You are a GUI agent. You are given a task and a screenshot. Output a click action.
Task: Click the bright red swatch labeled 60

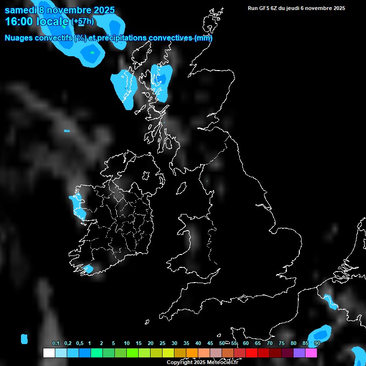click(252, 353)
